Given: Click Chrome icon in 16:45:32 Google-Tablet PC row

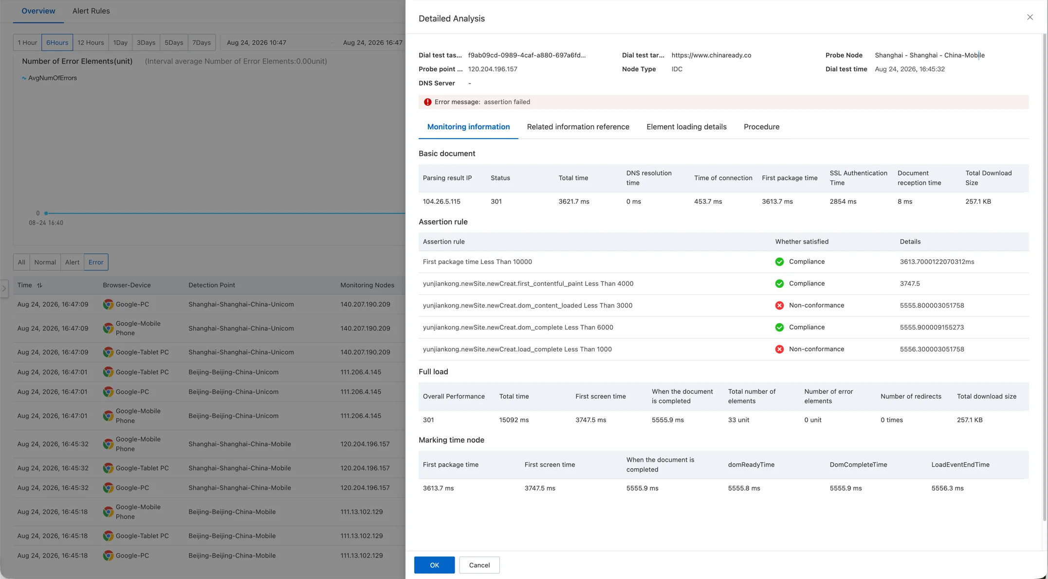Looking at the screenshot, I should (x=108, y=468).
